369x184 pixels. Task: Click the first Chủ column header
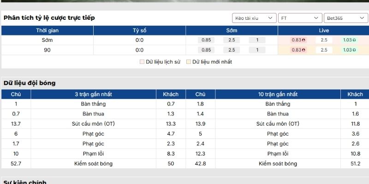pyautogui.click(x=16, y=94)
